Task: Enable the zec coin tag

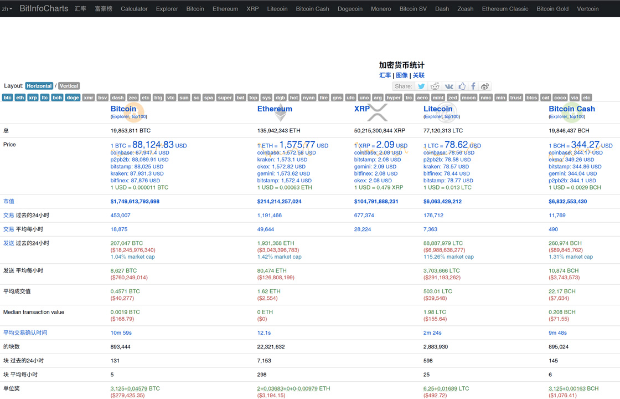Action: coord(133,98)
